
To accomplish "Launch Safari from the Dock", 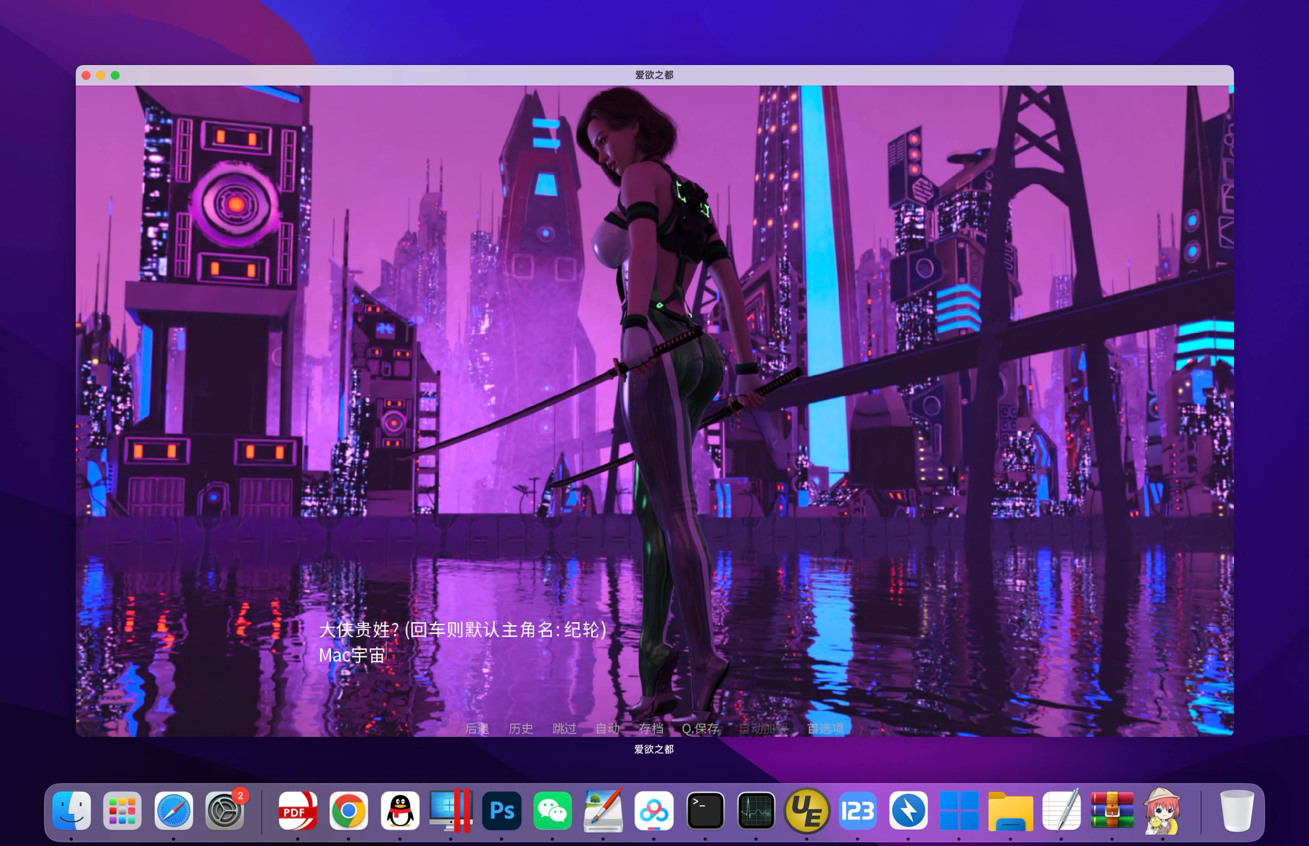I will [174, 810].
